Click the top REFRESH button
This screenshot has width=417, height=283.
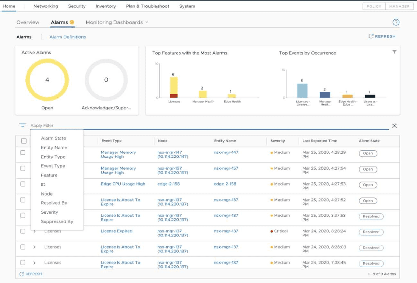382,36
